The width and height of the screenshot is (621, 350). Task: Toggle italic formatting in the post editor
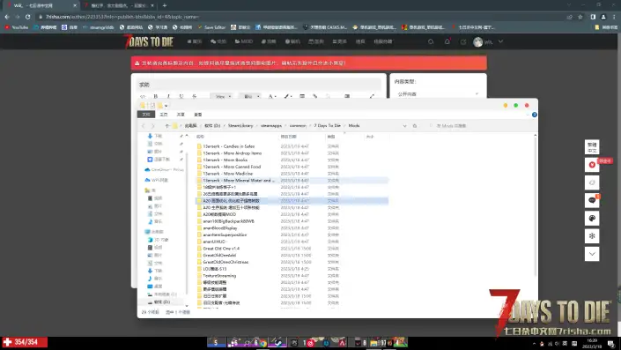click(x=168, y=96)
